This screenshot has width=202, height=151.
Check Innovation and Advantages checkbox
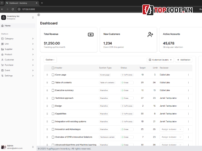click(53, 129)
